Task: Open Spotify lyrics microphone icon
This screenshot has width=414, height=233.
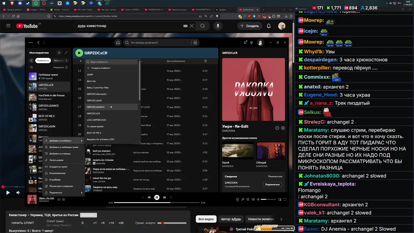Action: [243, 199]
